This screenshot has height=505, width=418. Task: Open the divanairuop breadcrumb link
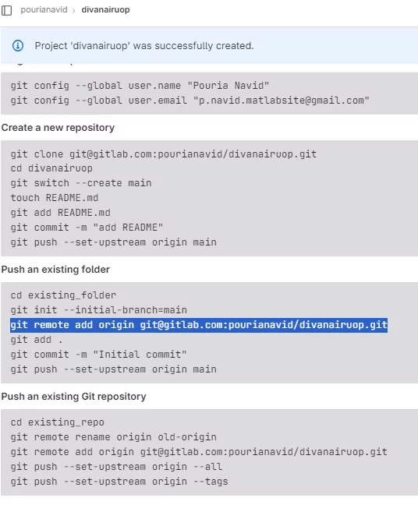(105, 9)
